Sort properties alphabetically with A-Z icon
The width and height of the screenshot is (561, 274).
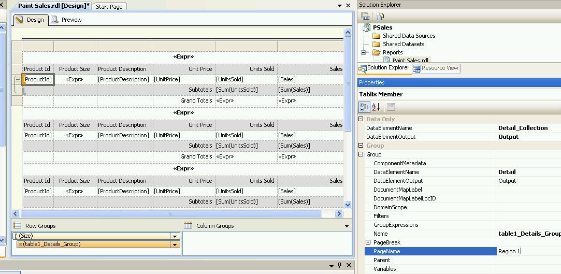tap(376, 107)
